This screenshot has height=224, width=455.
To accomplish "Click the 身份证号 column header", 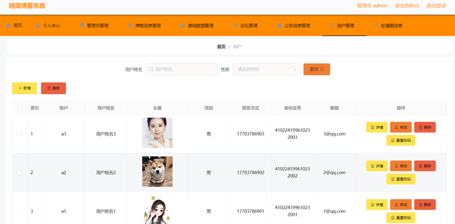I will (293, 108).
